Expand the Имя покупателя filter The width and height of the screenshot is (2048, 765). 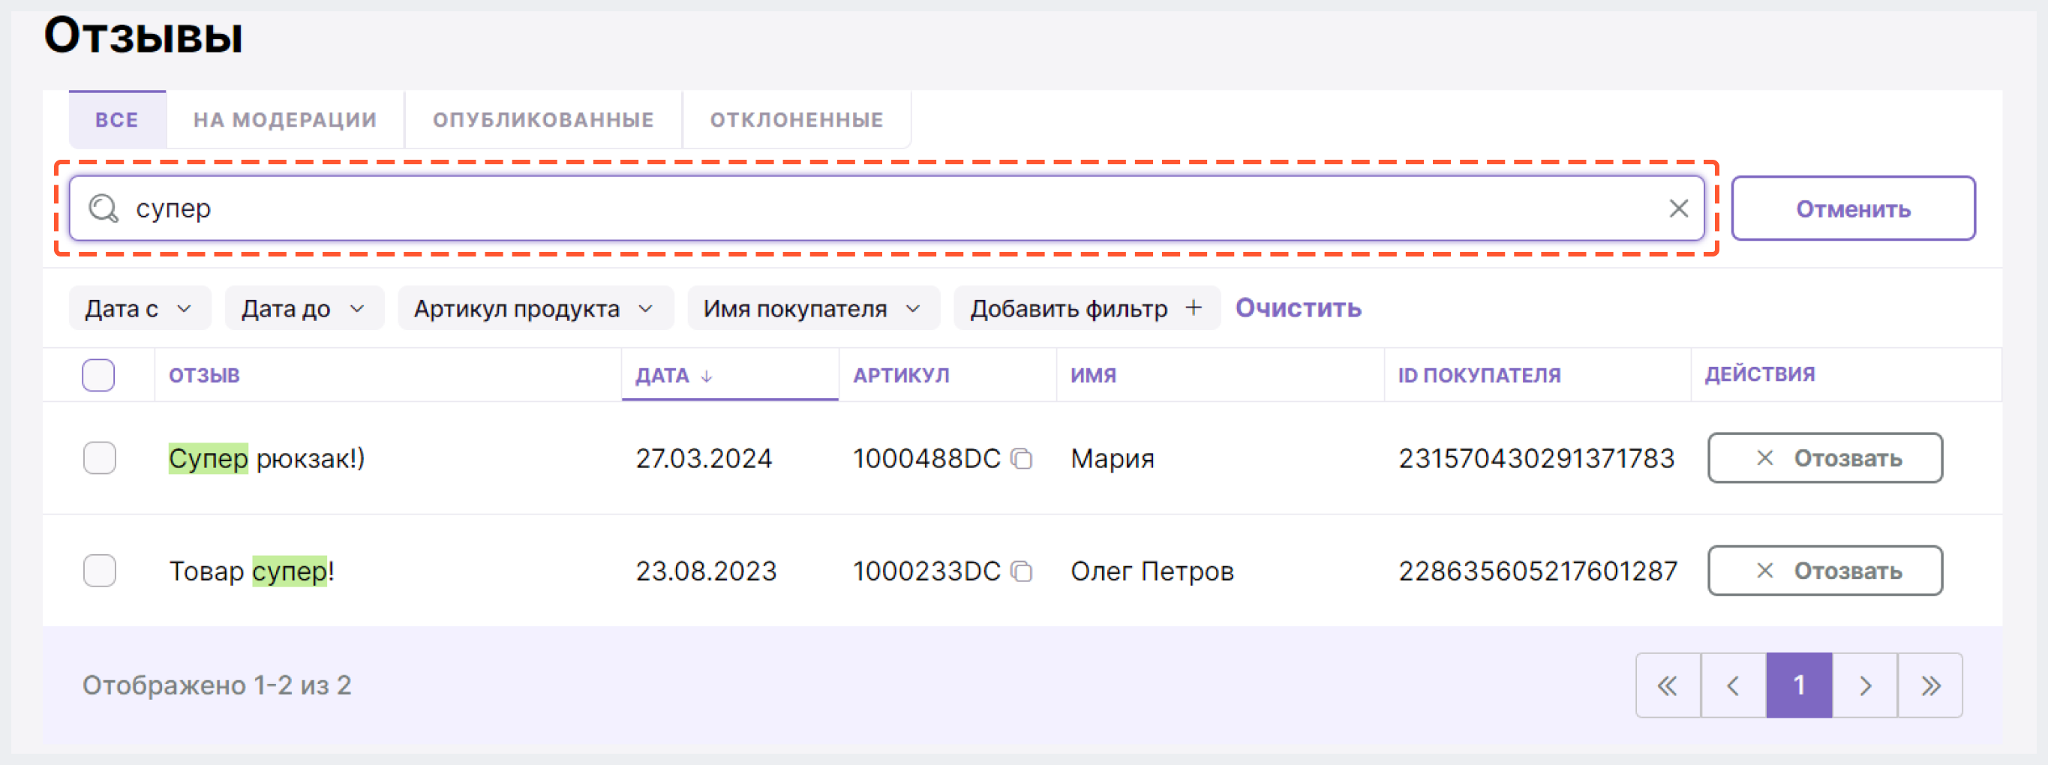813,307
